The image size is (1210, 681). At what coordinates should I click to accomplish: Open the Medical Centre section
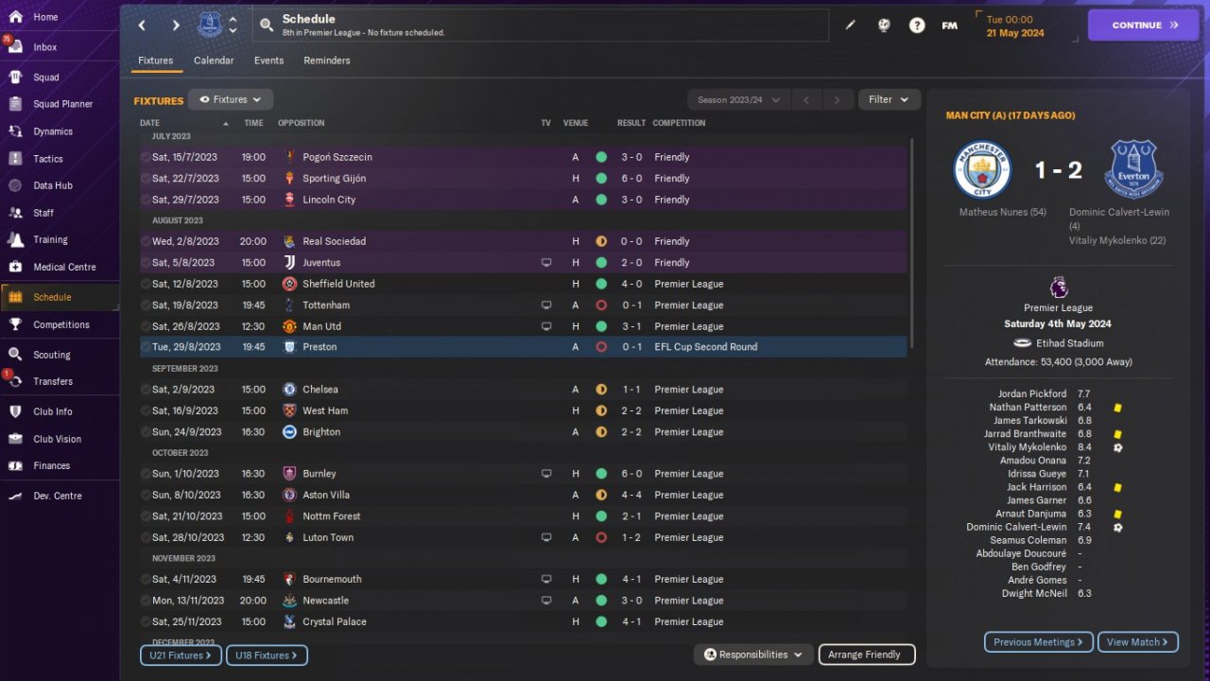point(63,267)
